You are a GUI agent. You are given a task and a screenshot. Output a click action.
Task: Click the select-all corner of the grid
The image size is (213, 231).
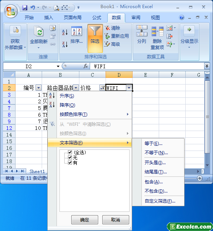(9, 75)
